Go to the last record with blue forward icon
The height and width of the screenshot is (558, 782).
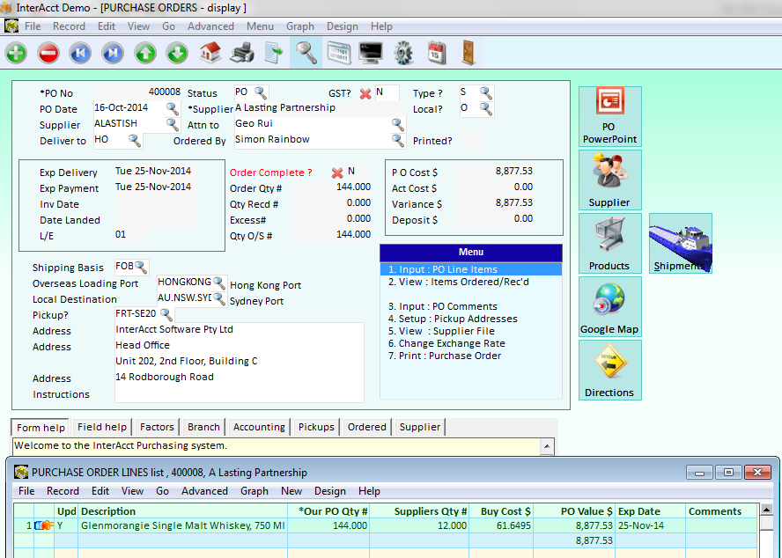pos(113,53)
